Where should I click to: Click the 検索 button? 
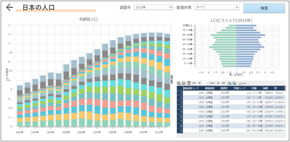(264, 8)
